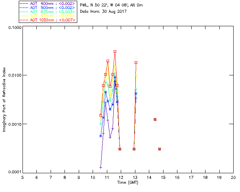Click the first green diamond marker at 0.0010
This screenshot has height=192, width=240.
(x=100, y=124)
